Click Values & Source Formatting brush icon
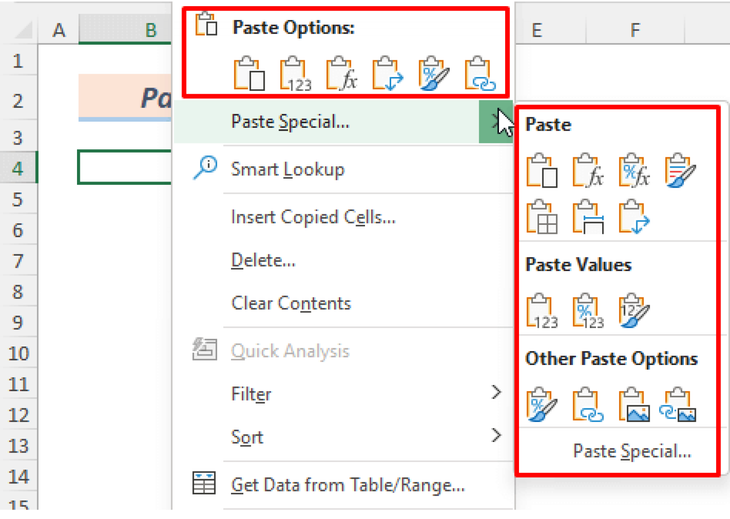The height and width of the screenshot is (519, 730). (634, 311)
